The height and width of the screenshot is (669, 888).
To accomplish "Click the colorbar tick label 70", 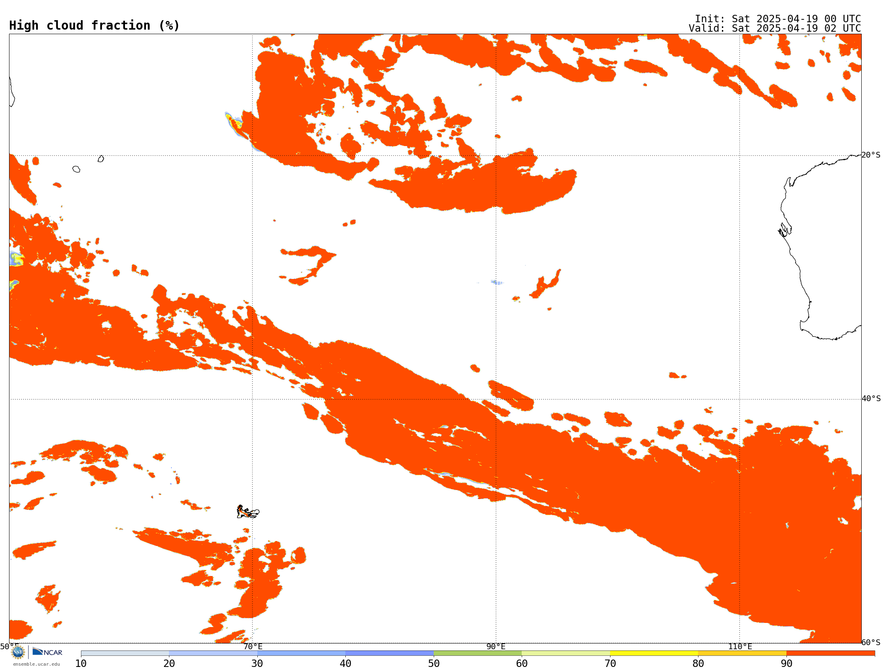I will click(610, 663).
